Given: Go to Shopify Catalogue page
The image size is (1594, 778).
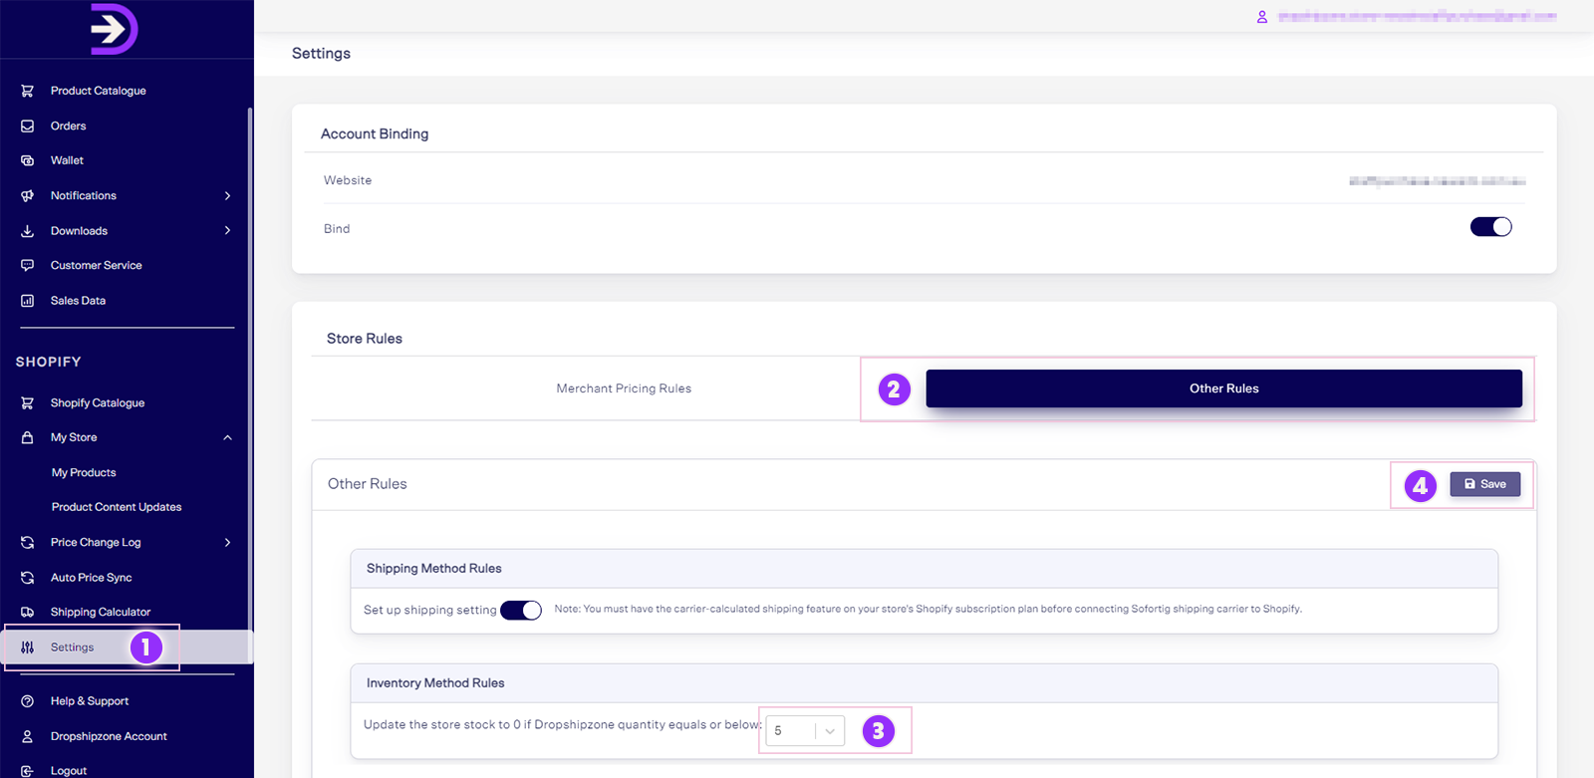Looking at the screenshot, I should [98, 403].
